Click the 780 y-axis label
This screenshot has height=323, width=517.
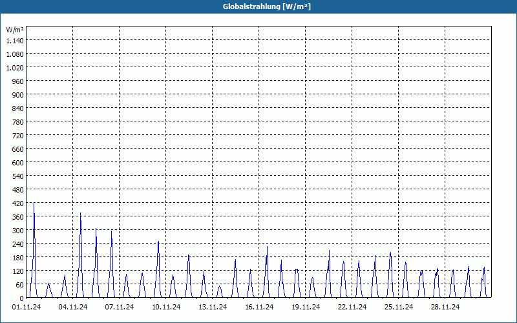[x=18, y=122]
